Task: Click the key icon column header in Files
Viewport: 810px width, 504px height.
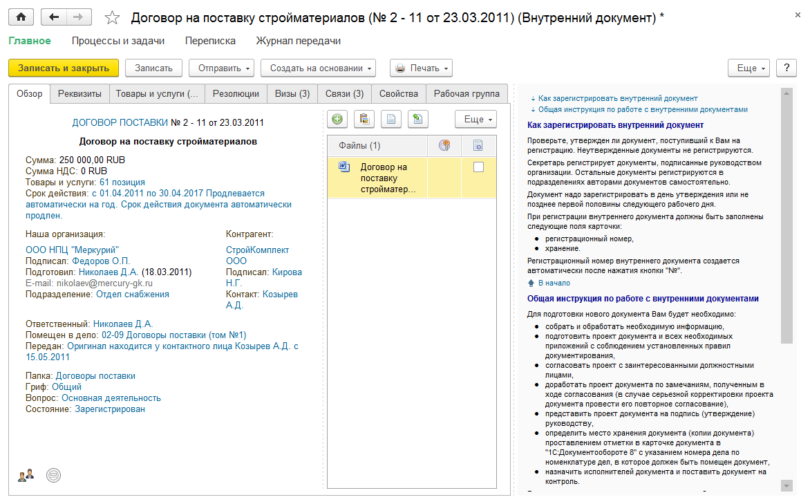Action: [445, 145]
